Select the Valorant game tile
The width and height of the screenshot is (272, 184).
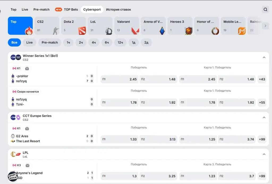coord(127,26)
